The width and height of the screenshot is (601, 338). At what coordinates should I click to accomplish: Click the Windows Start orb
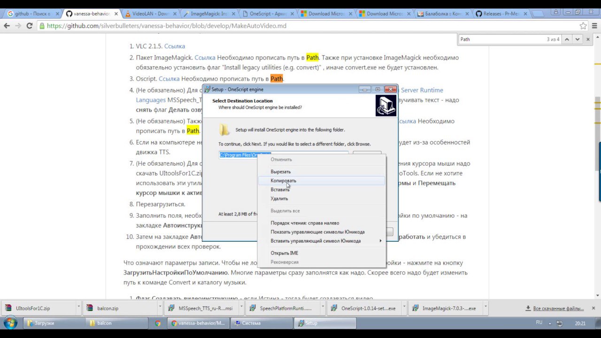(10, 323)
